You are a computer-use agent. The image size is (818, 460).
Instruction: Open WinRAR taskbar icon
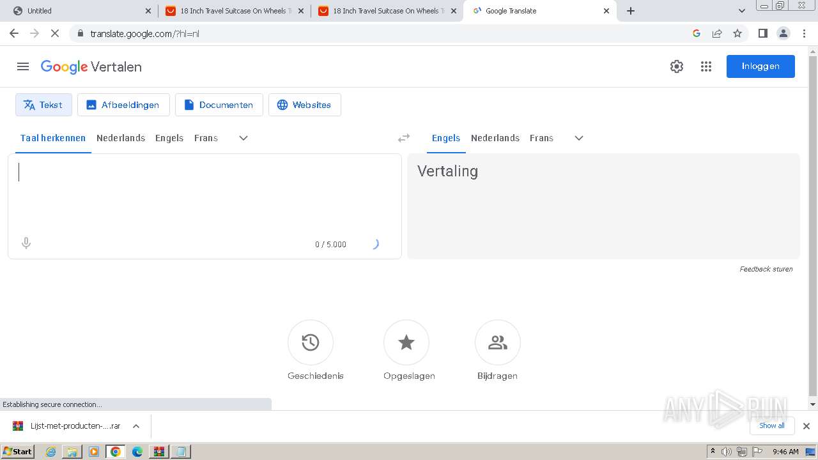(x=158, y=452)
